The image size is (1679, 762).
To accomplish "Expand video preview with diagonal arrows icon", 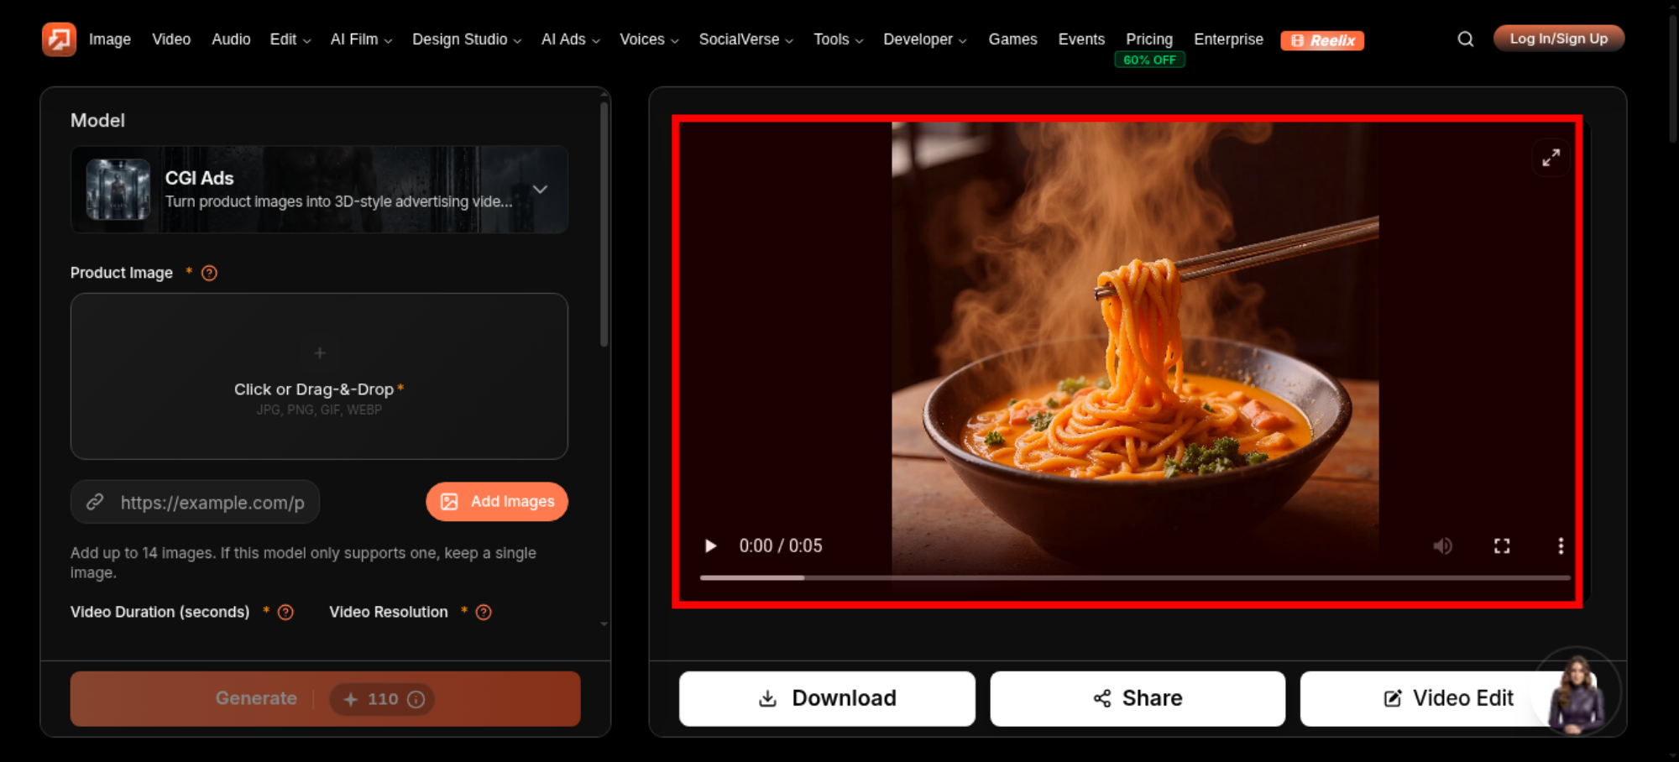I will tap(1551, 158).
